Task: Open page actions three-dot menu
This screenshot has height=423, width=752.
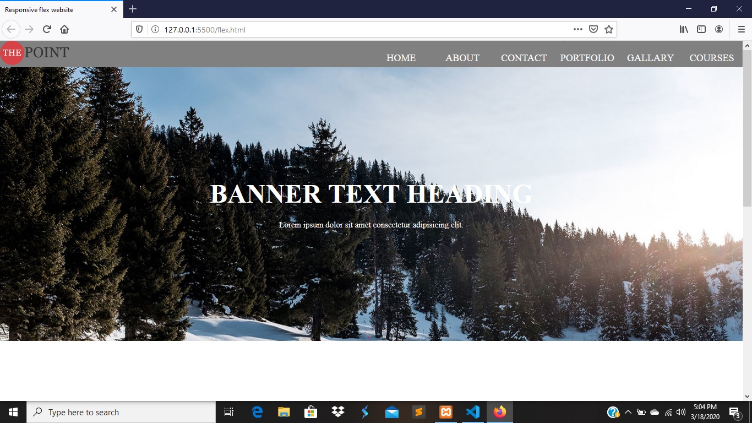Action: (x=577, y=29)
